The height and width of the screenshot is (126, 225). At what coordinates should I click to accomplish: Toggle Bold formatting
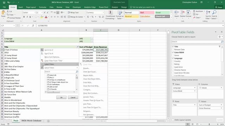click(24, 17)
